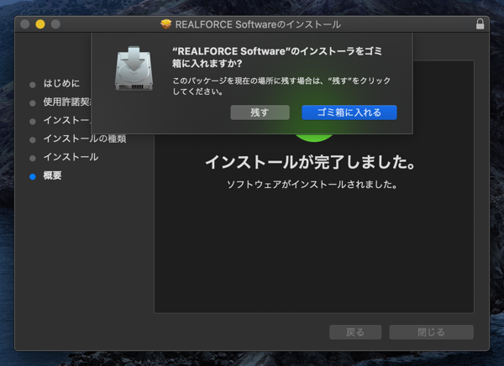Click the dimmed 閉じる button
The height and width of the screenshot is (366, 504).
(x=432, y=332)
